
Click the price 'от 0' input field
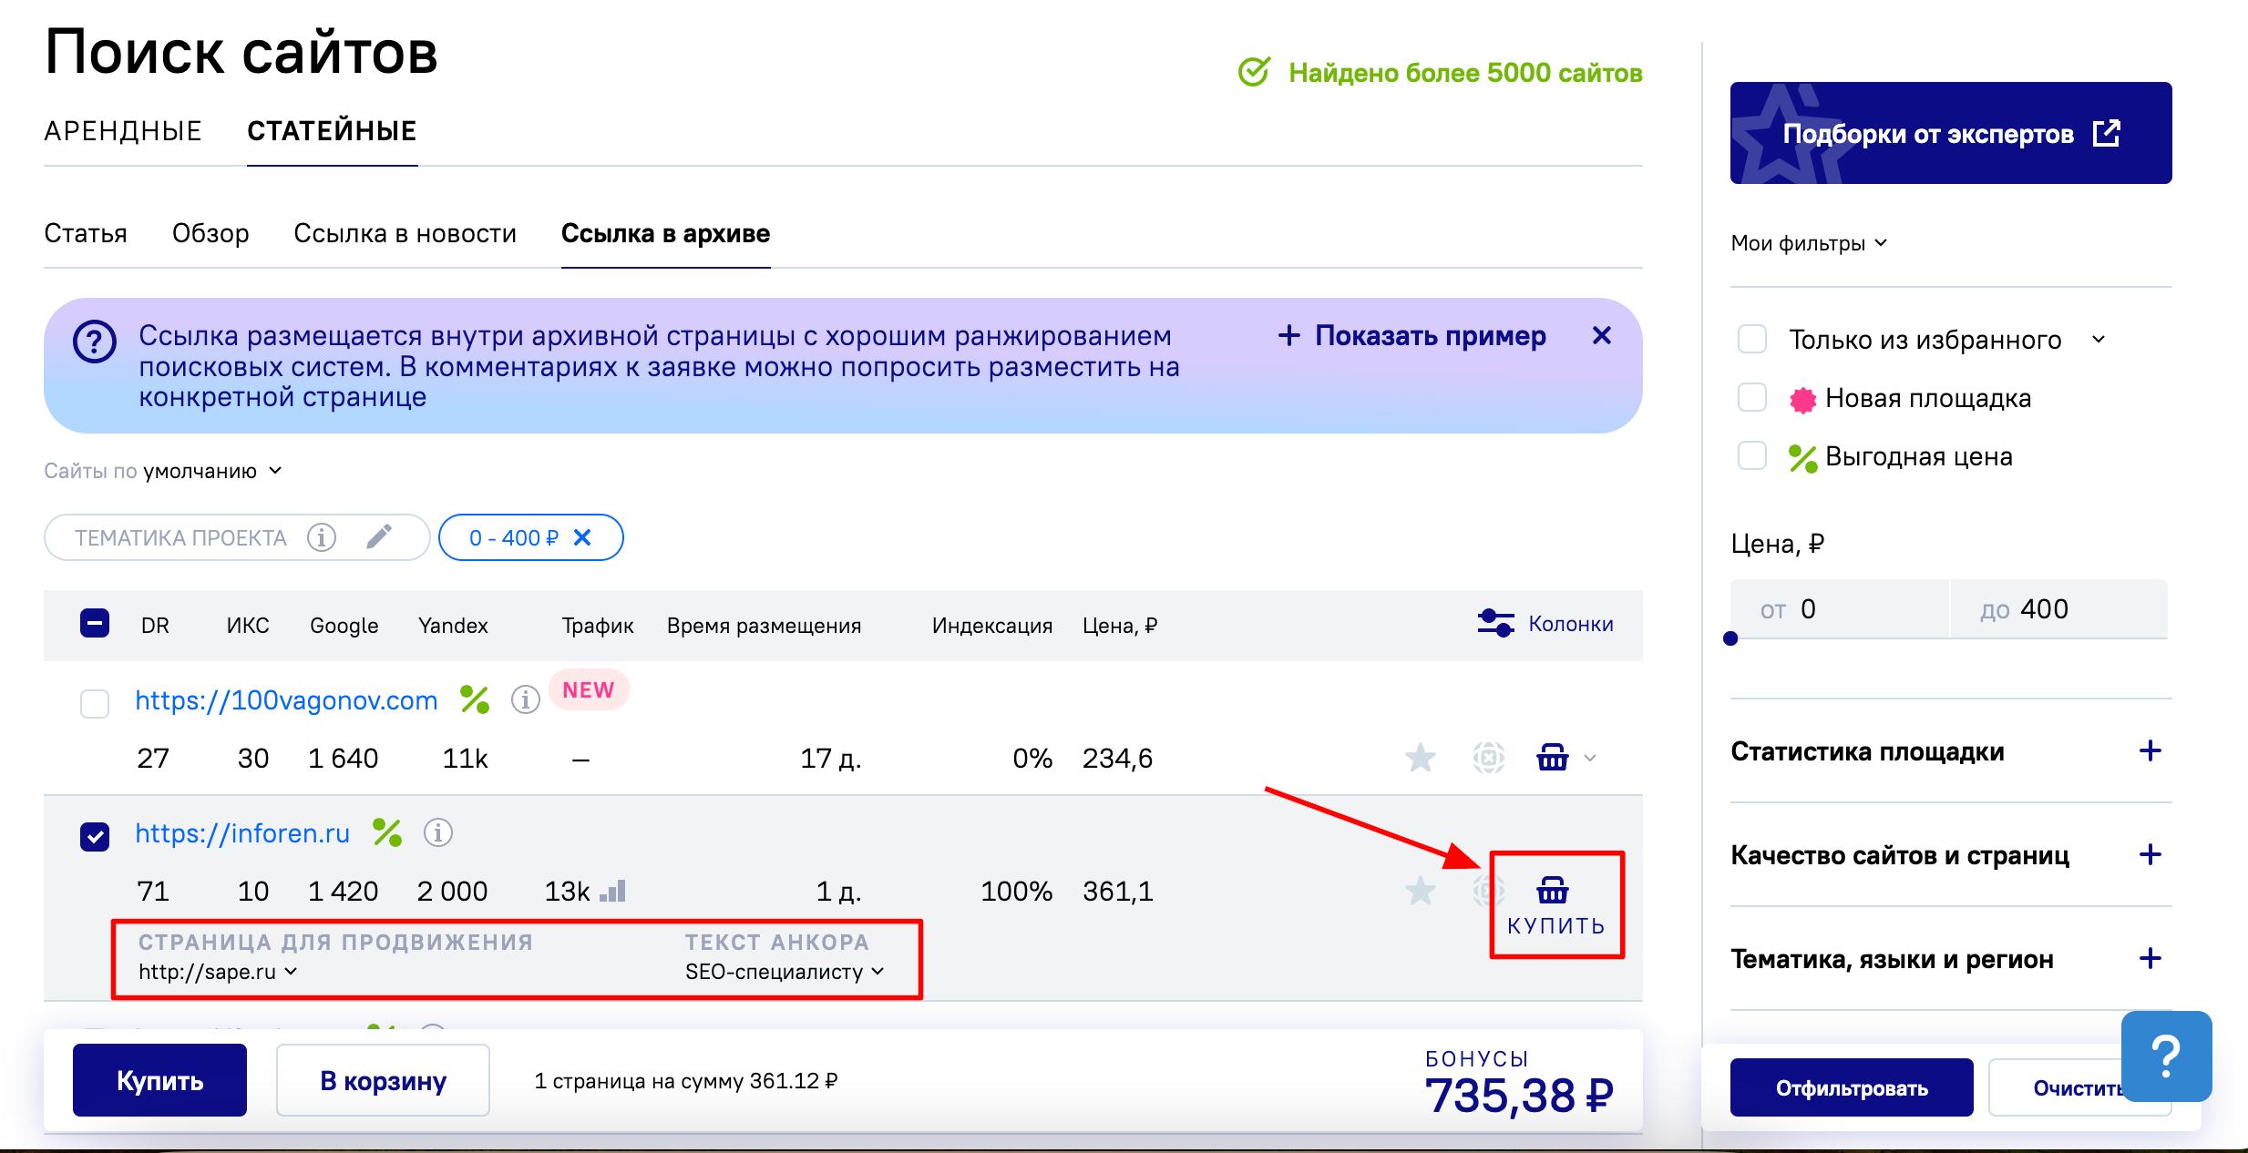1839,608
